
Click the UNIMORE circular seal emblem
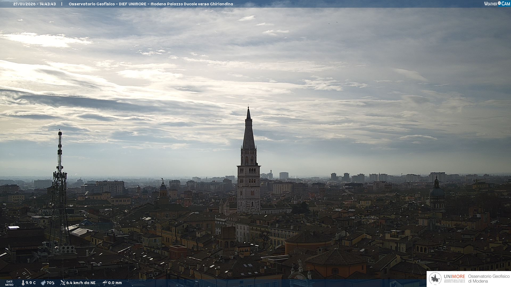pos(435,279)
